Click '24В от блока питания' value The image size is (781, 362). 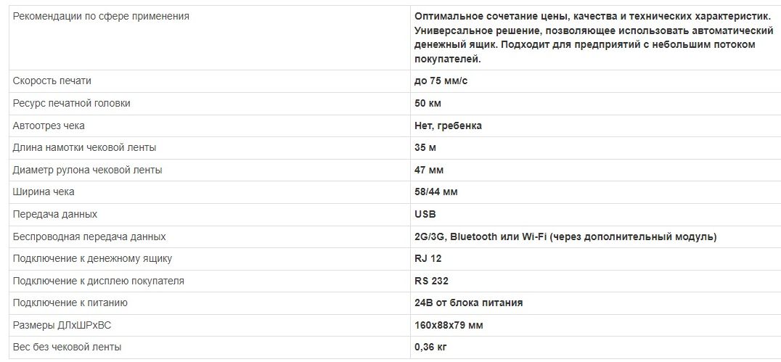[468, 303]
